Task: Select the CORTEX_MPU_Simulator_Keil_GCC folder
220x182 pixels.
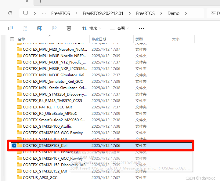Action: click(x=53, y=82)
